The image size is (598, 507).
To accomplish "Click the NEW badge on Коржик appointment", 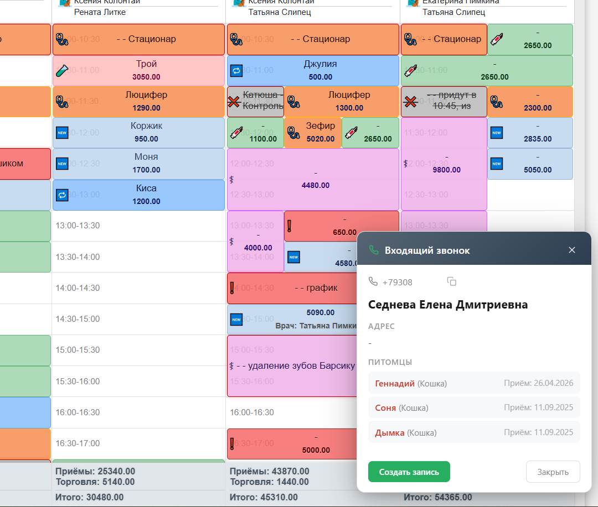I will [x=62, y=133].
